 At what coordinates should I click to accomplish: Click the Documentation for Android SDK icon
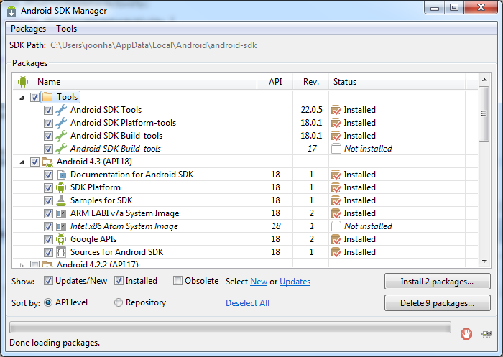click(61, 175)
